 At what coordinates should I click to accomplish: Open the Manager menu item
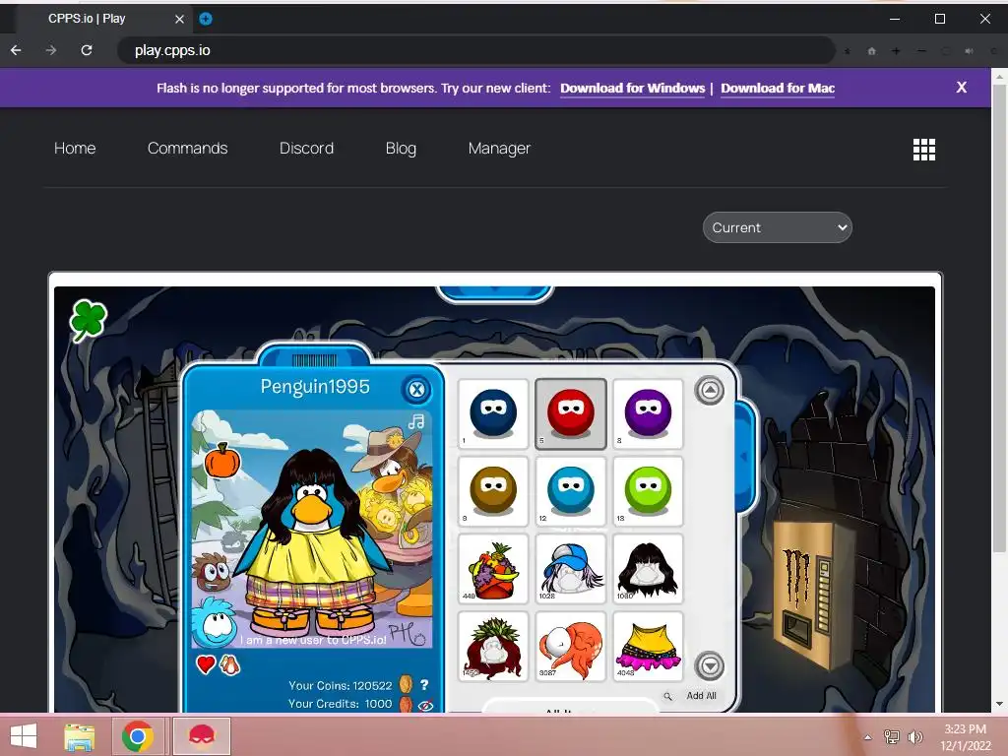coord(499,149)
